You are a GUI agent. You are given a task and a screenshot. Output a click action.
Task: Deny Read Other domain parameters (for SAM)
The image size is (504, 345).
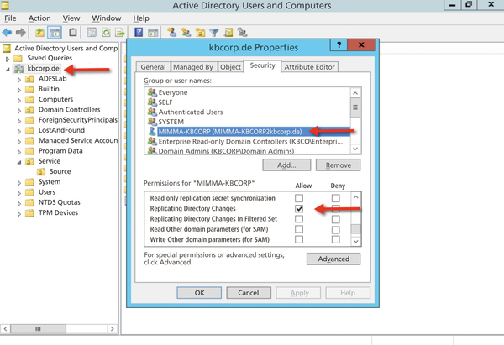point(335,230)
